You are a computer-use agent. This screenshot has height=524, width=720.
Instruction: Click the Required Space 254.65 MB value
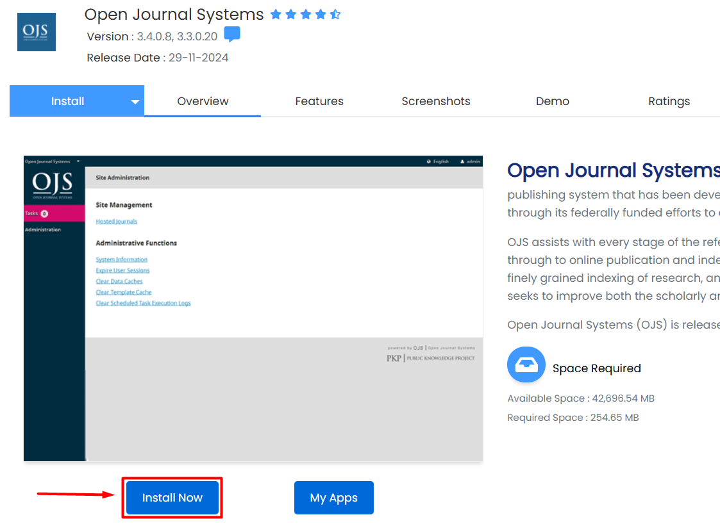click(x=614, y=418)
